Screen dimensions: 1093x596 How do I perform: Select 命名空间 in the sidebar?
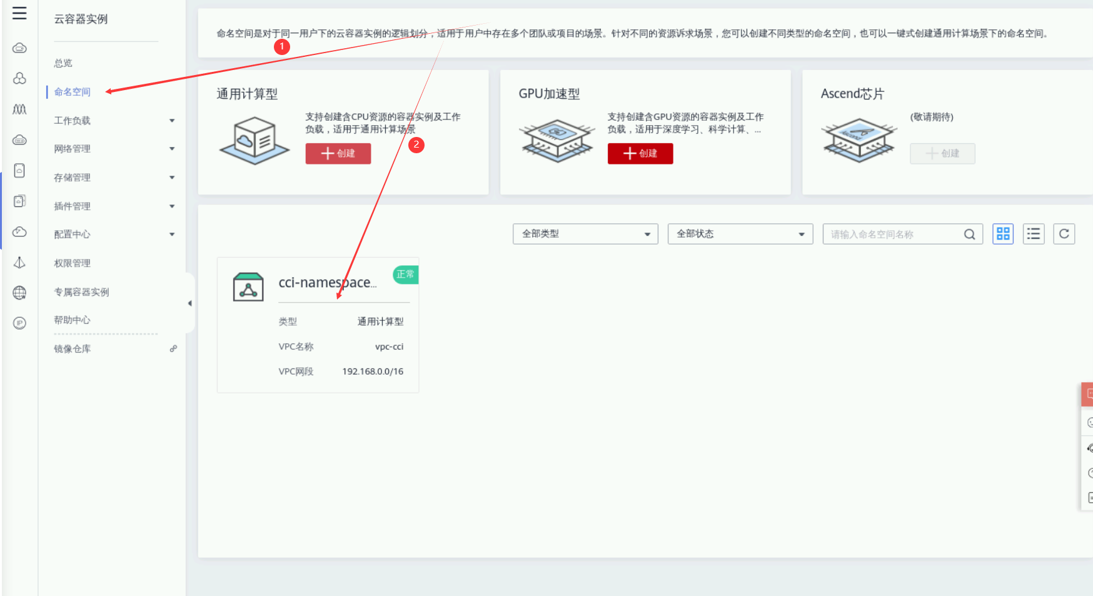(x=73, y=92)
